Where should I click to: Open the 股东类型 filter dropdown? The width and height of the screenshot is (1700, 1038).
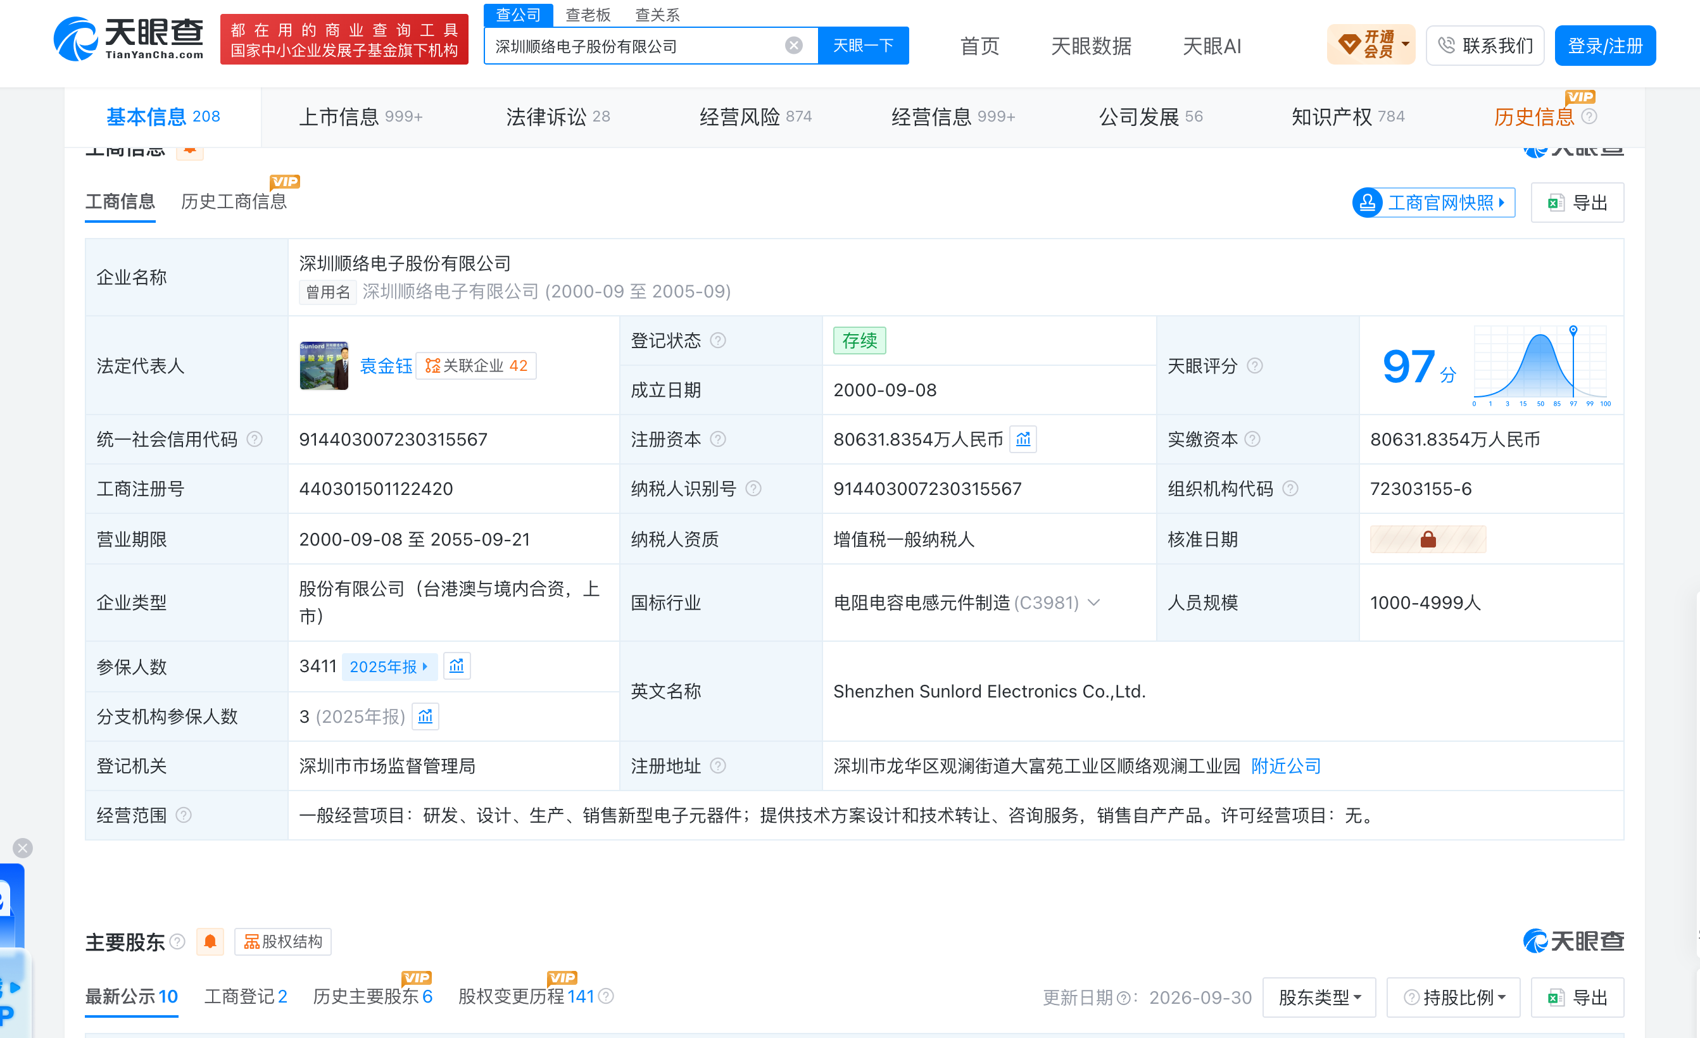pyautogui.click(x=1319, y=997)
